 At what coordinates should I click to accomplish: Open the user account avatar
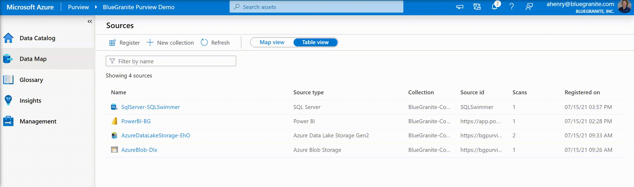pyautogui.click(x=624, y=7)
